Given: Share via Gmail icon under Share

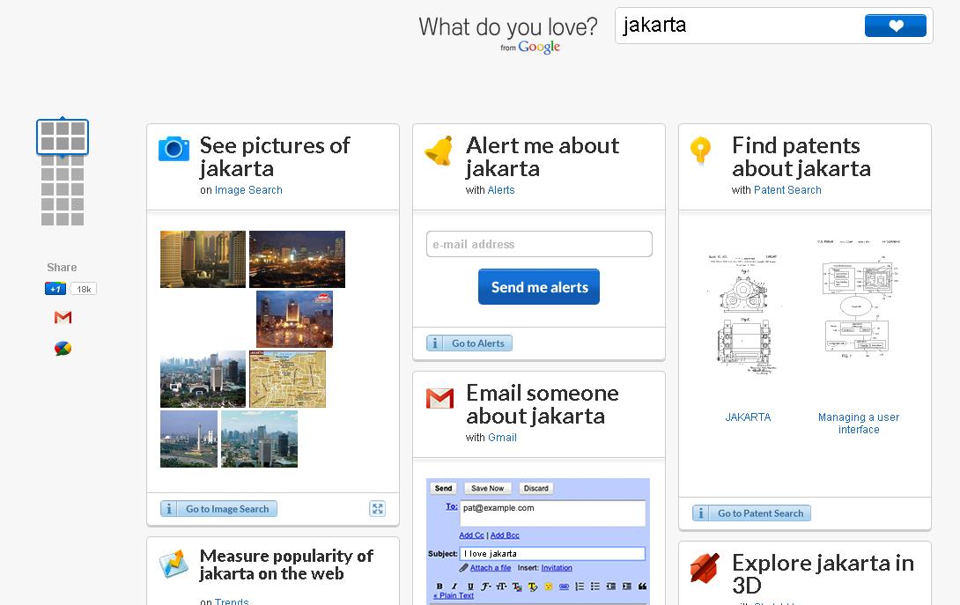Looking at the screenshot, I should coord(63,317).
